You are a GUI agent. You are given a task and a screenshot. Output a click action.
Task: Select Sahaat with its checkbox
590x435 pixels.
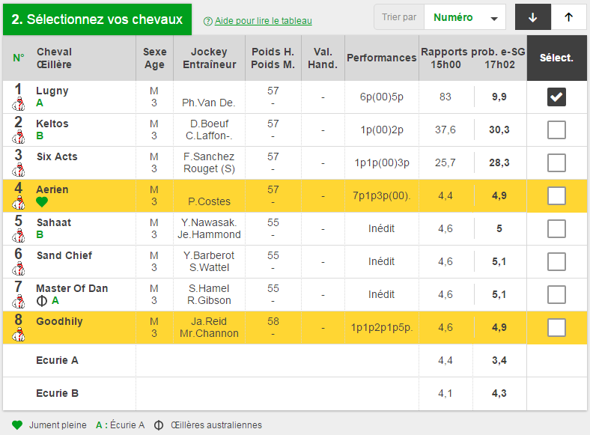coord(556,229)
